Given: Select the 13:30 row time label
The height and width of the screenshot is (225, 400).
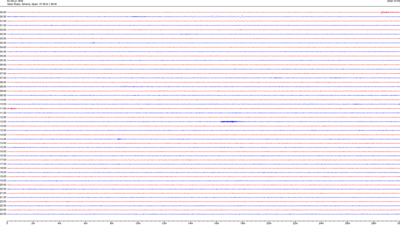Looking at the screenshot, I should [x=3, y=130].
